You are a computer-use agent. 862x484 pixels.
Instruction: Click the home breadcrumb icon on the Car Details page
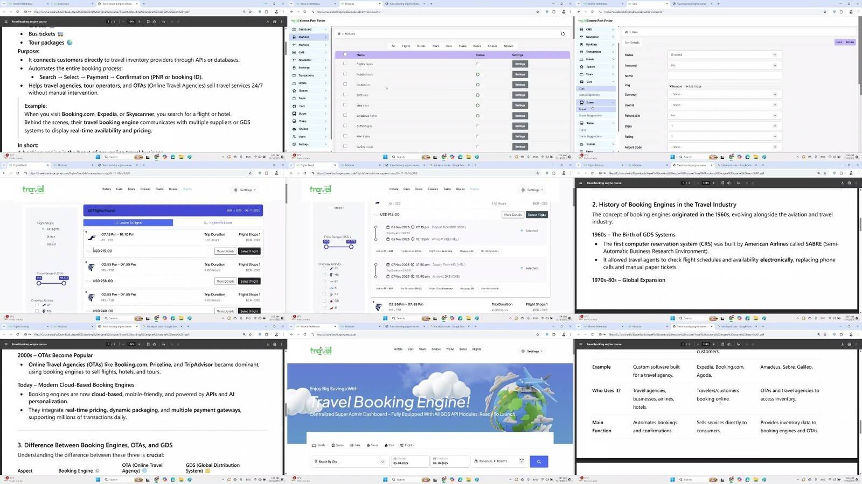tap(626, 32)
